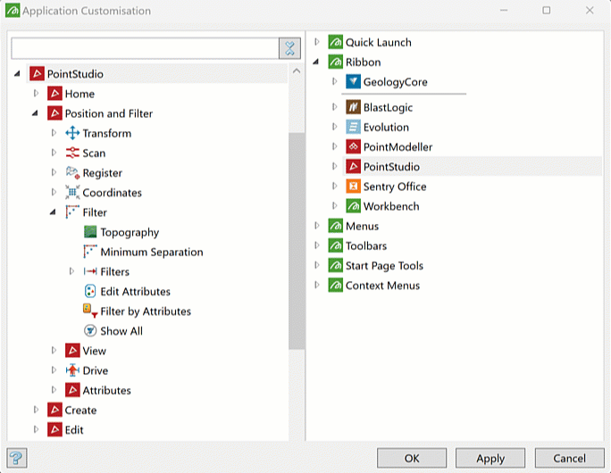Click the Context Menus green icon
The image size is (611, 473).
[x=336, y=286]
